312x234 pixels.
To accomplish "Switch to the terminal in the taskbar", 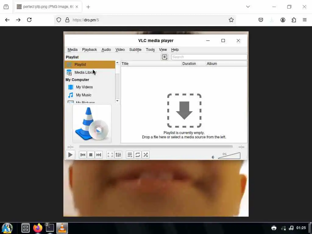I will (x=50, y=228).
